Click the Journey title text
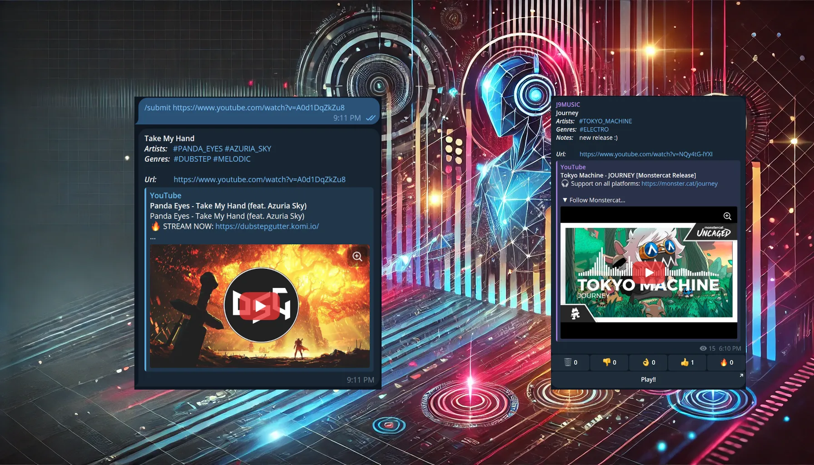This screenshot has height=465, width=814. (567, 113)
